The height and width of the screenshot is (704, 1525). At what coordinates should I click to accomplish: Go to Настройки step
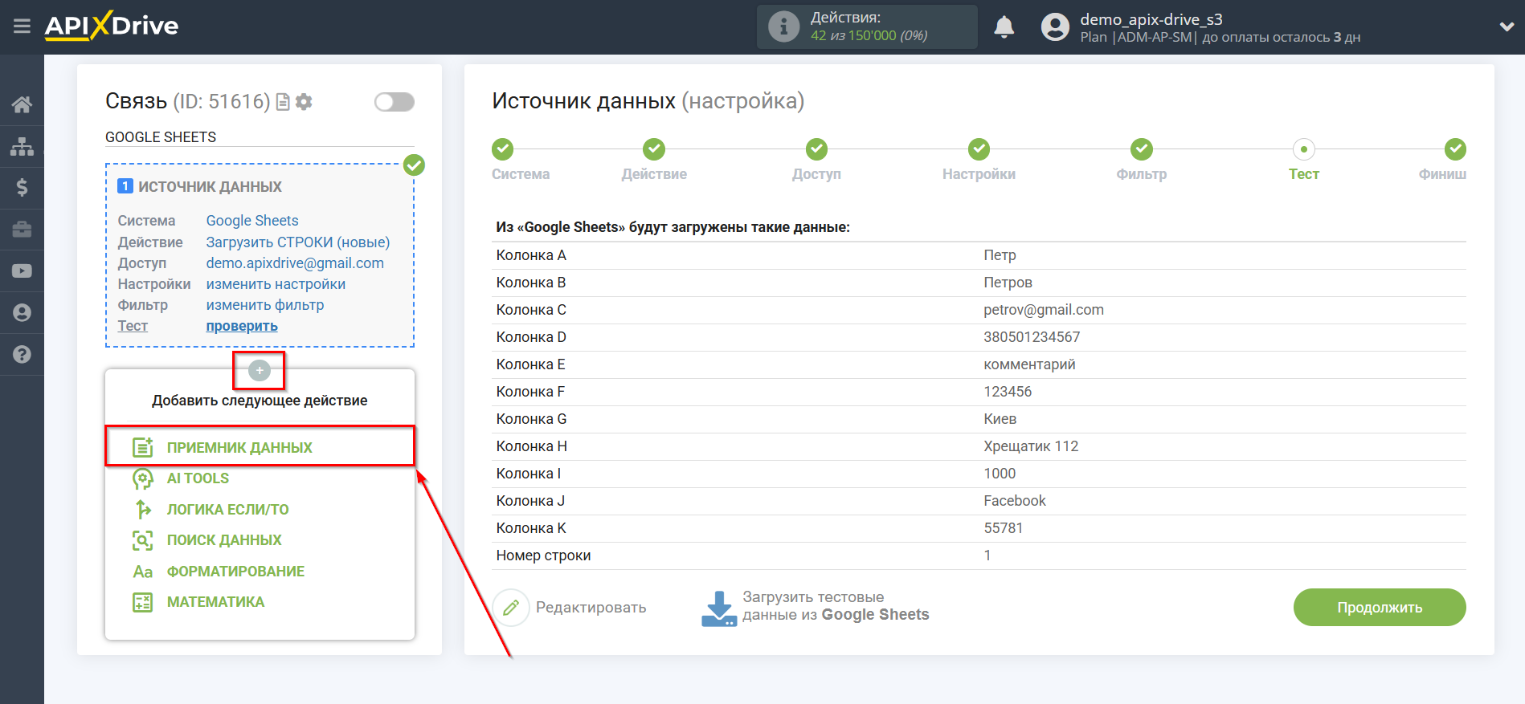click(x=979, y=149)
